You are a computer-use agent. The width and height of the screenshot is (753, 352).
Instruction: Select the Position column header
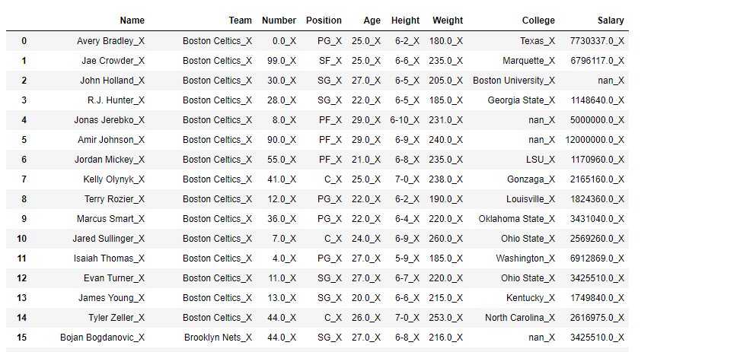click(x=324, y=21)
